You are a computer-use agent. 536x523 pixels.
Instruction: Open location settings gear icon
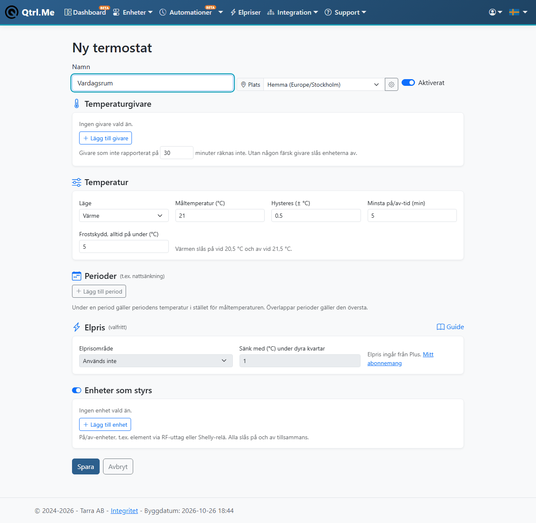tap(392, 85)
